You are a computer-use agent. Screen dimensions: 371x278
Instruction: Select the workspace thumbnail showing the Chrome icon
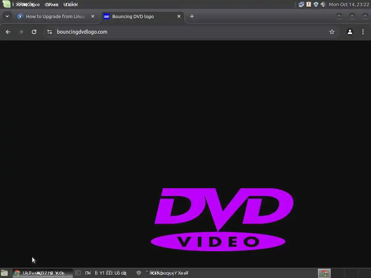[324, 273]
